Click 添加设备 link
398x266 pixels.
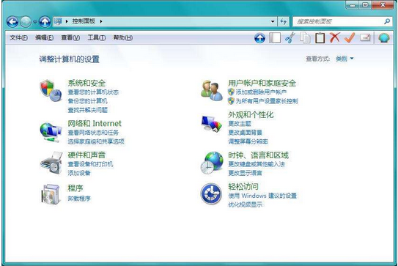coord(79,173)
